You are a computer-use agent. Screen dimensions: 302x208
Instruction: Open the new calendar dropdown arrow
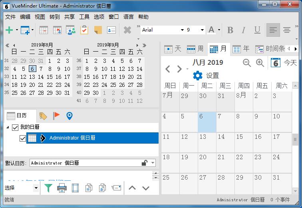click(x=32, y=30)
